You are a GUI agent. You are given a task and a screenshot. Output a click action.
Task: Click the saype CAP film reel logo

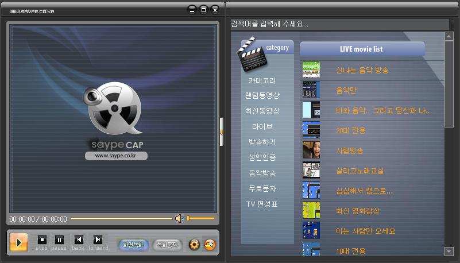click(113, 109)
